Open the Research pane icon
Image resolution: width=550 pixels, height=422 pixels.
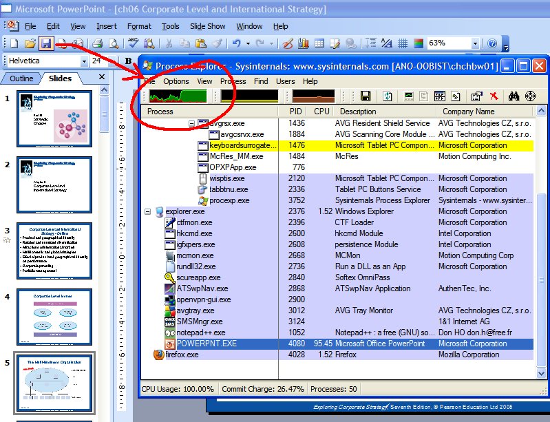149,43
